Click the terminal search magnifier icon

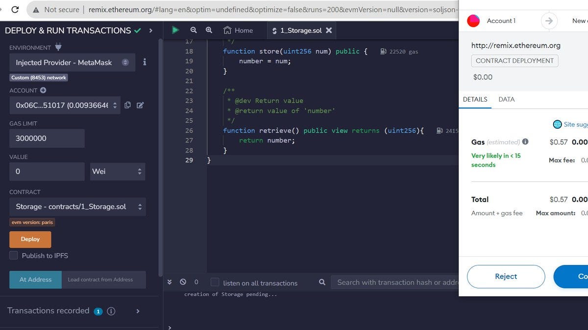322,282
